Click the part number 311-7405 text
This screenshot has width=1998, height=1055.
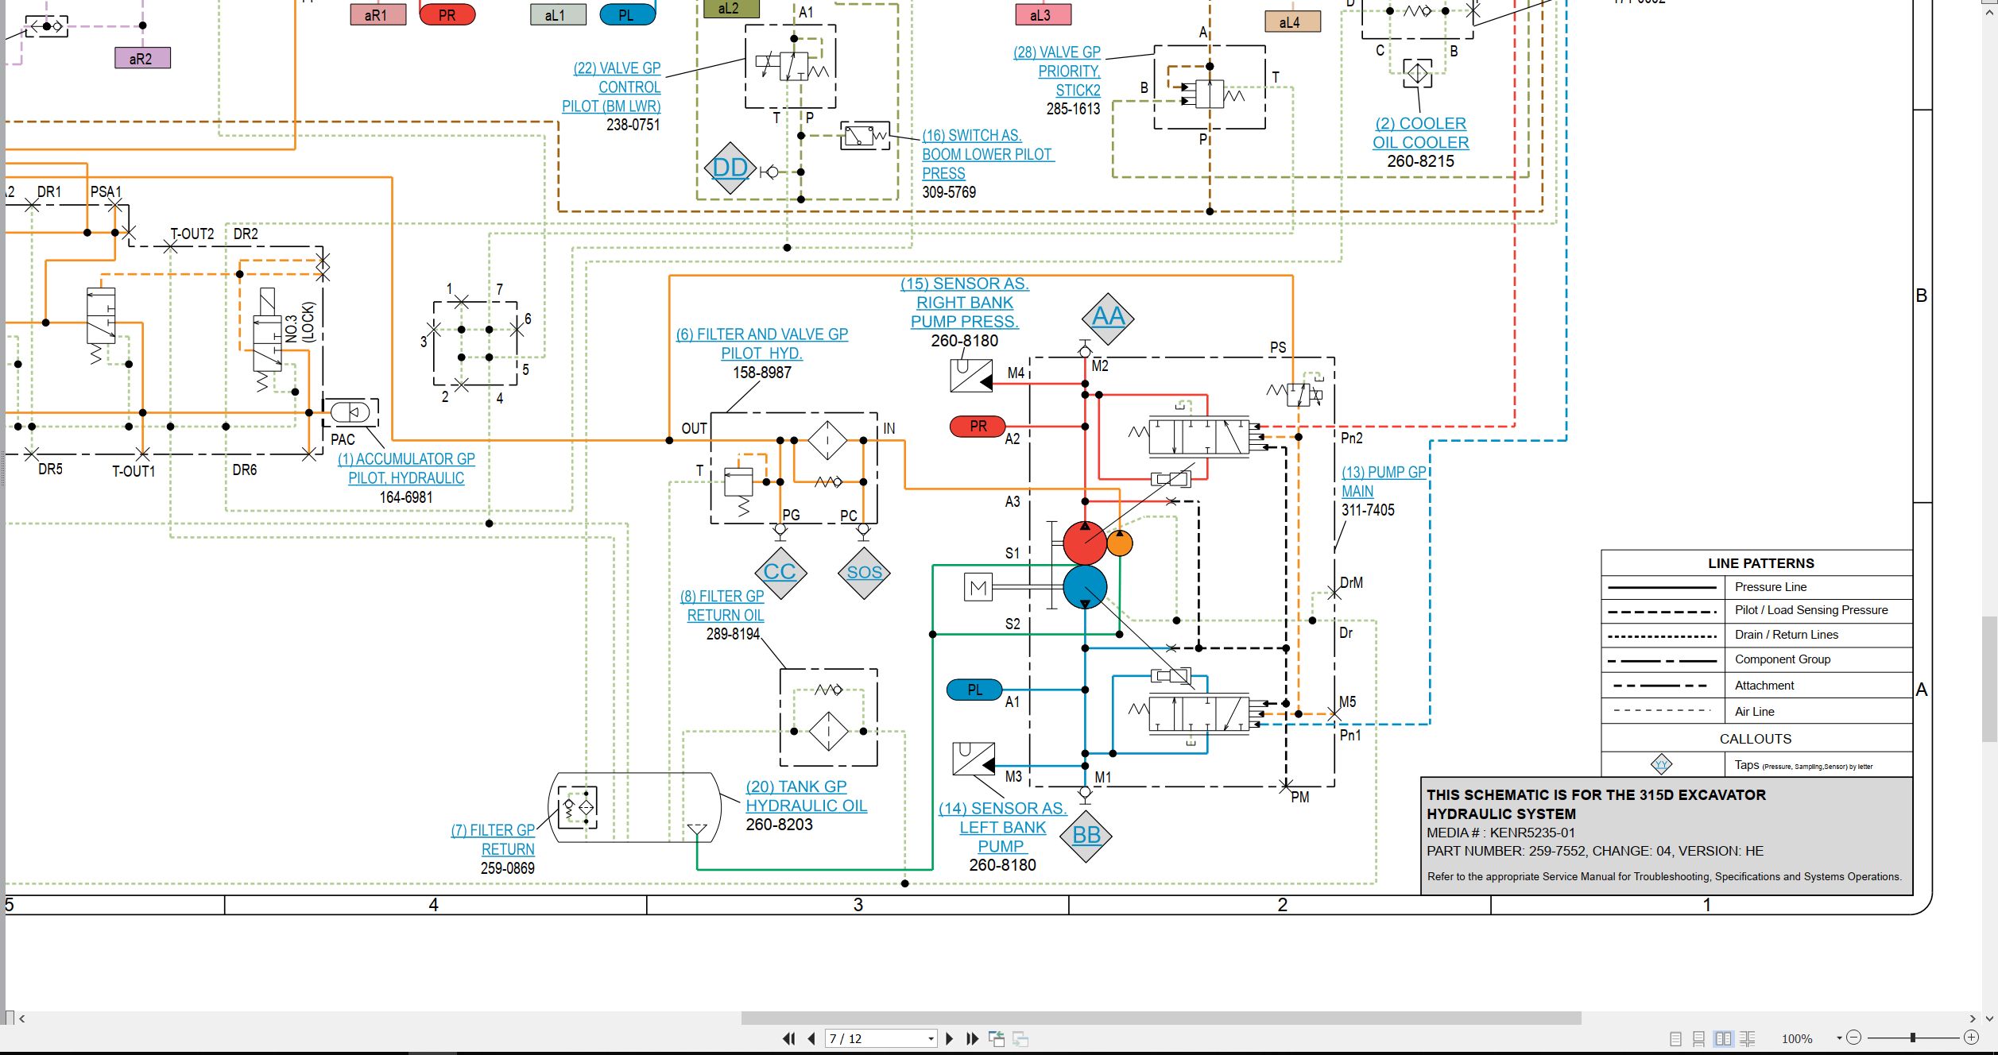(x=1369, y=510)
